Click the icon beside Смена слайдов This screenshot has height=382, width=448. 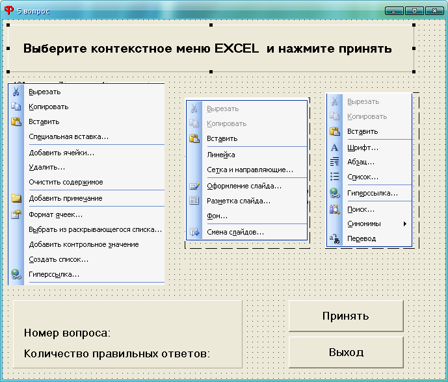pos(194,232)
